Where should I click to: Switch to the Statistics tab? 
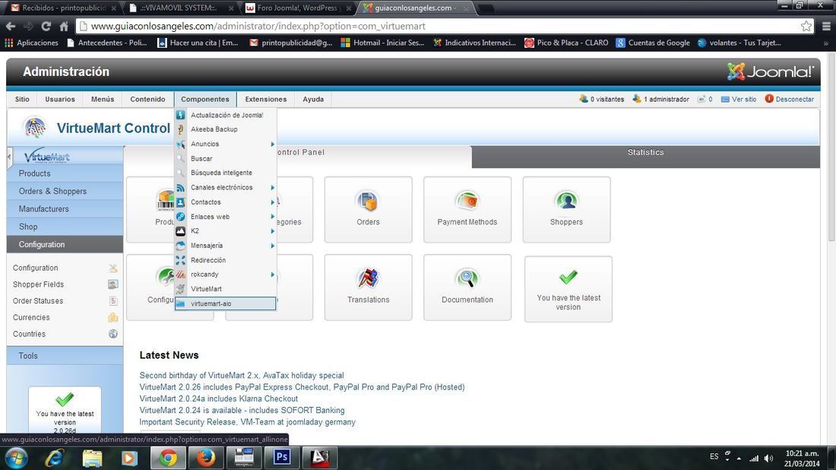click(x=646, y=157)
